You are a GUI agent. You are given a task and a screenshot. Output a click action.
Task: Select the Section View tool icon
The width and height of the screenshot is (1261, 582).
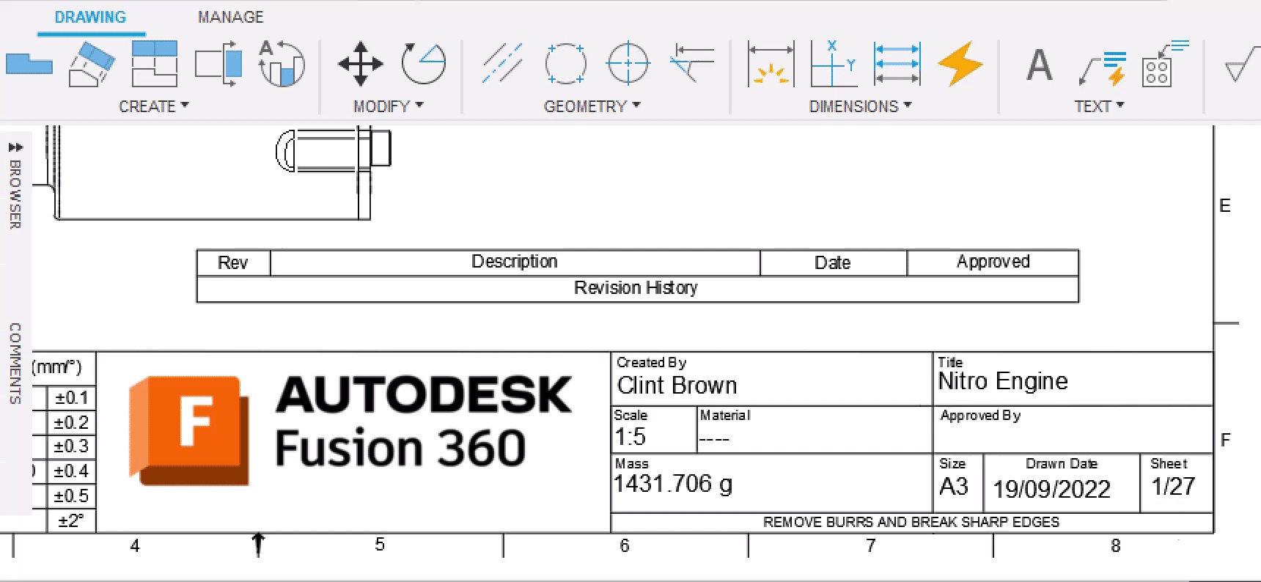click(x=155, y=64)
